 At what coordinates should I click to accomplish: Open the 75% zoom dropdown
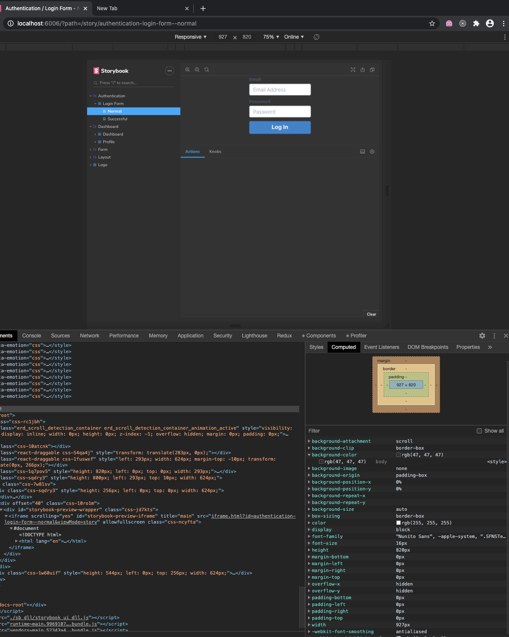(271, 37)
